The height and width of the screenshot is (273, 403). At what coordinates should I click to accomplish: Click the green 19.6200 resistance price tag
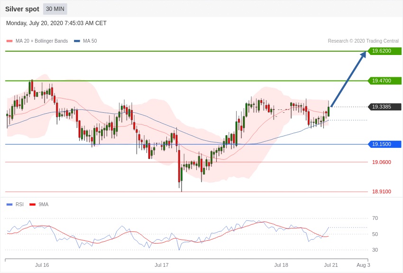385,51
